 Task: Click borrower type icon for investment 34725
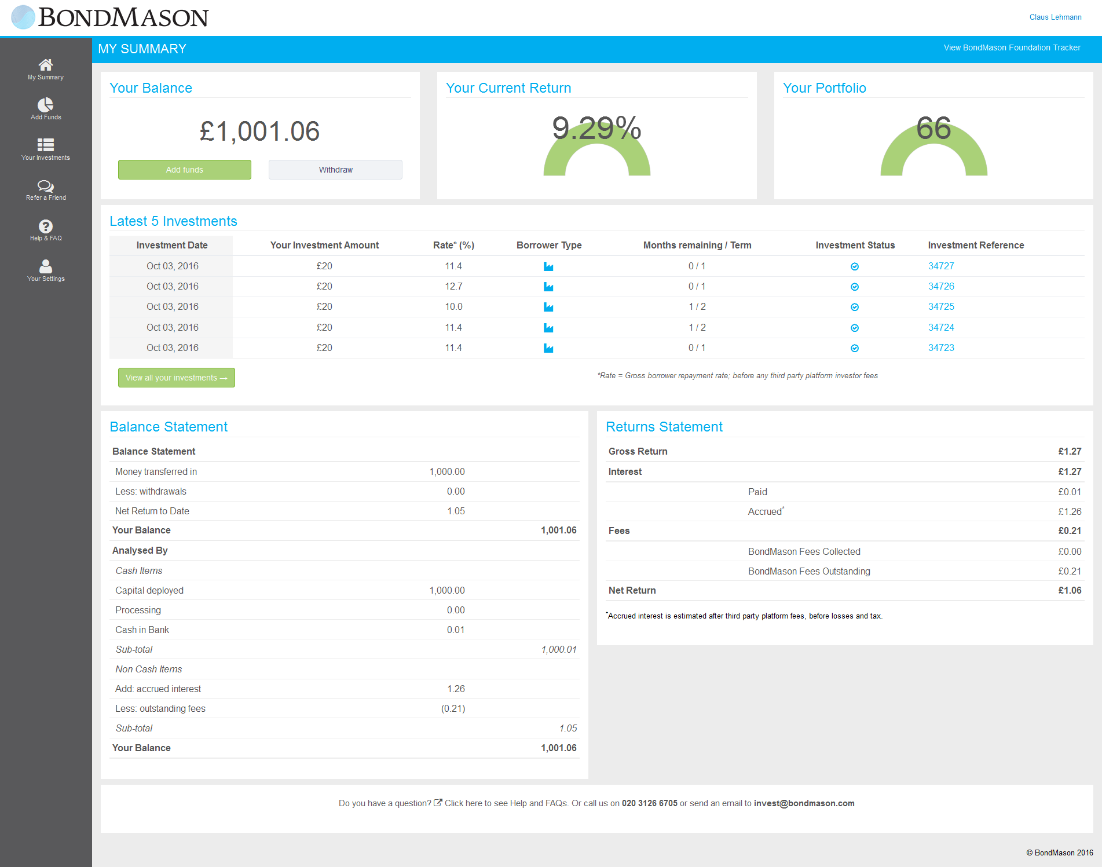point(548,307)
